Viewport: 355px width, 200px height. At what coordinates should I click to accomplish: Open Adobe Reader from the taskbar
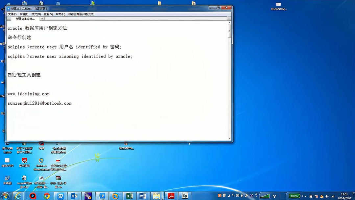(171, 196)
